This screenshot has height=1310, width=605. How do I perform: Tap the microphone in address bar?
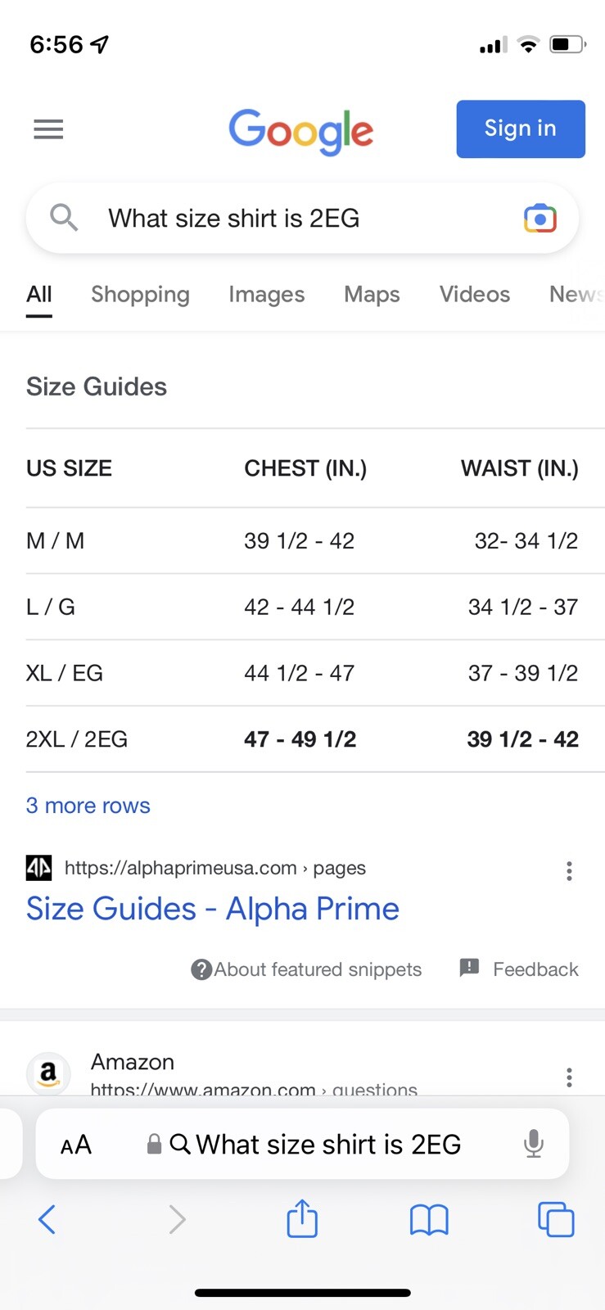click(x=533, y=1144)
